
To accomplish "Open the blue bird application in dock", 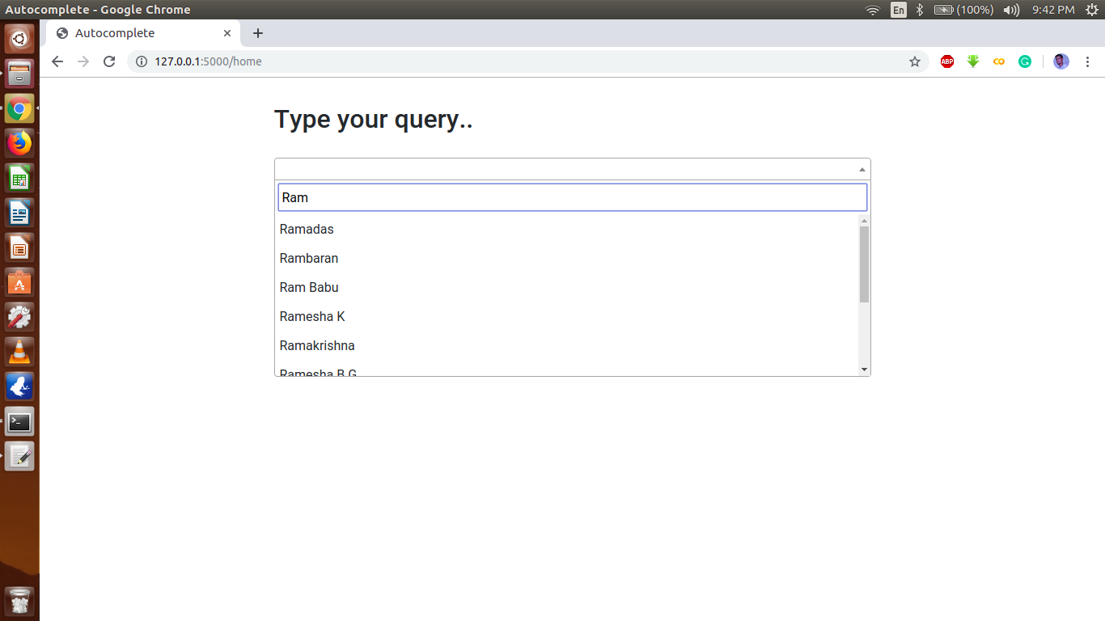I will pyautogui.click(x=19, y=387).
